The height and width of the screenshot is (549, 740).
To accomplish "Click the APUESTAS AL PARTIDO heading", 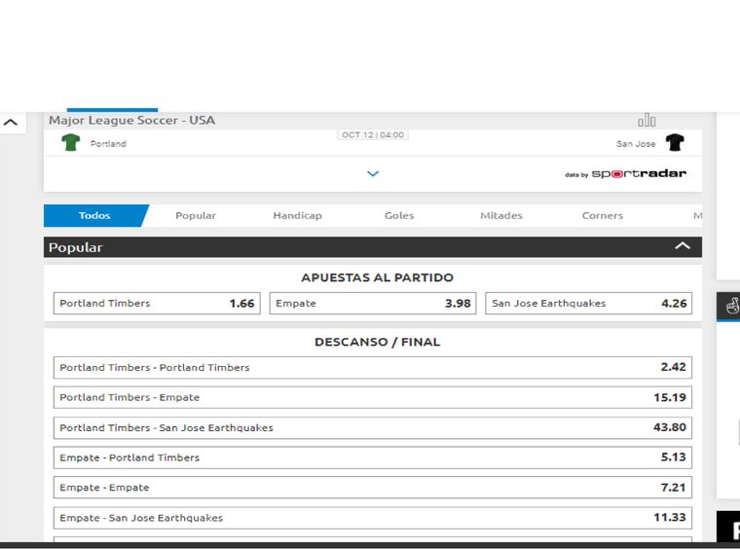I will pyautogui.click(x=378, y=277).
